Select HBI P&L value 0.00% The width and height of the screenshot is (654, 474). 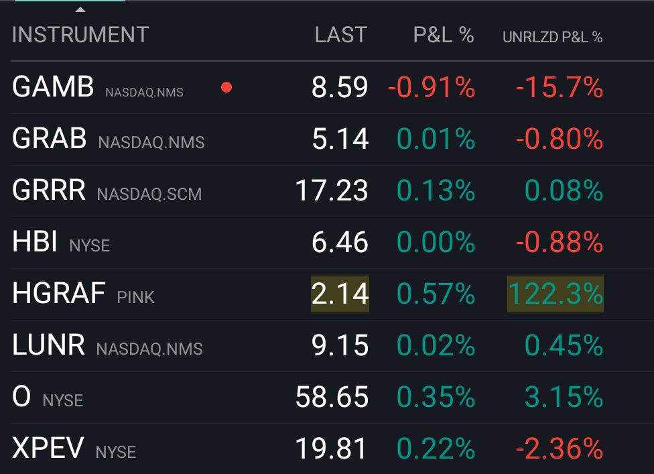pos(436,243)
